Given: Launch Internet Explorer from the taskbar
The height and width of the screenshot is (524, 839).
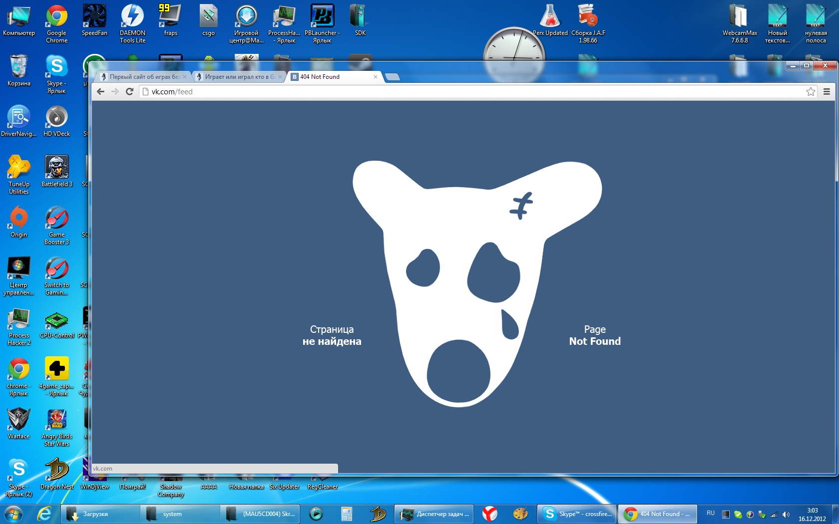Looking at the screenshot, I should click(44, 514).
